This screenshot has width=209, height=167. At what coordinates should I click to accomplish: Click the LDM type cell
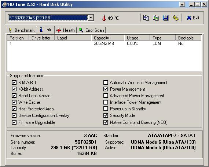pyautogui.click(x=157, y=43)
